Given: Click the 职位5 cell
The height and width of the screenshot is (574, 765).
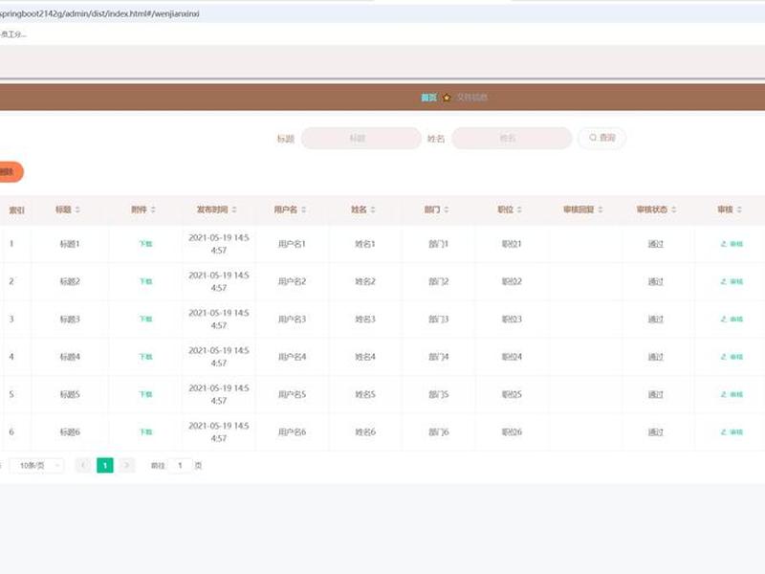Looking at the screenshot, I should click(512, 394).
